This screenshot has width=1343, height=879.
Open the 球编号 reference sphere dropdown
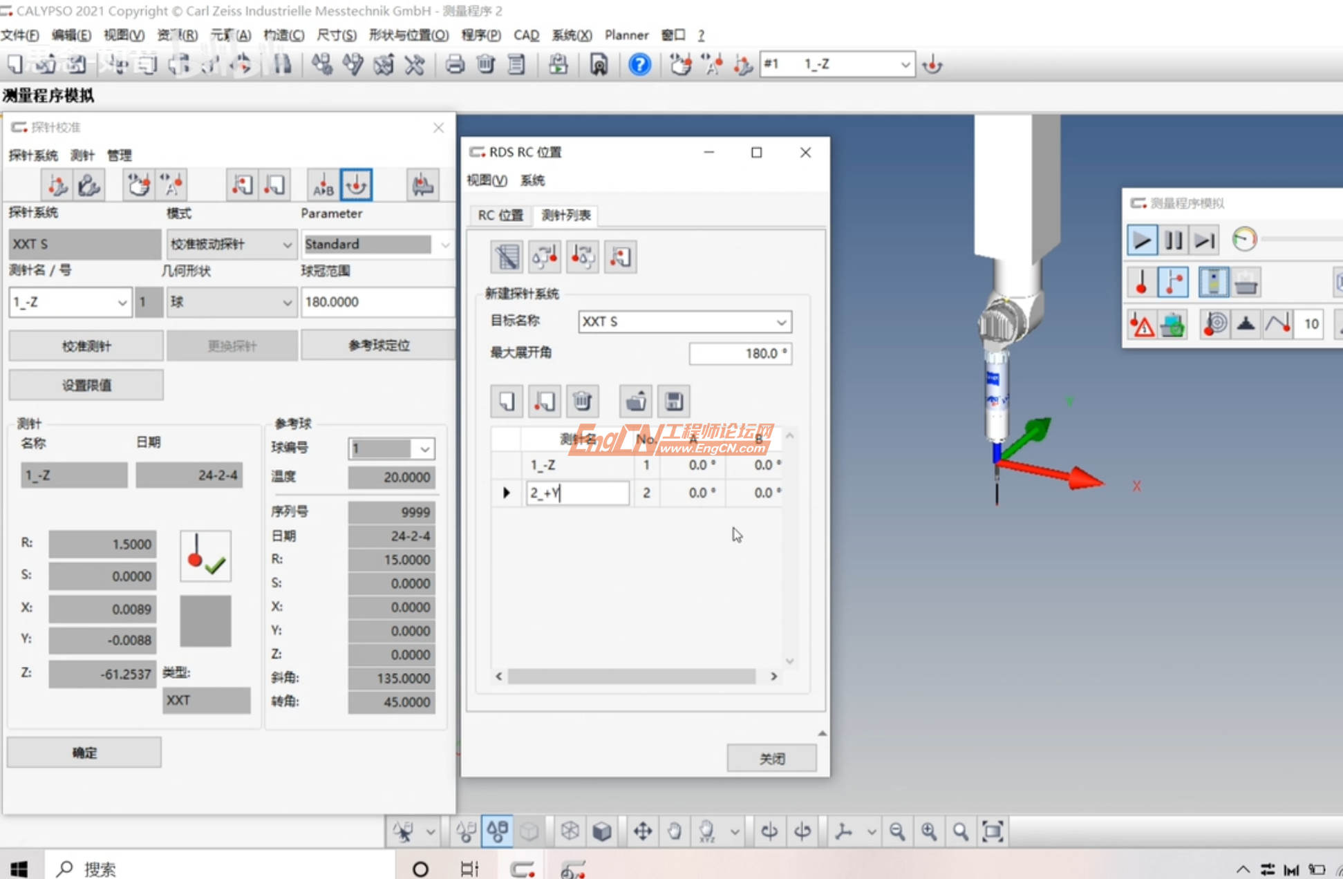click(424, 449)
